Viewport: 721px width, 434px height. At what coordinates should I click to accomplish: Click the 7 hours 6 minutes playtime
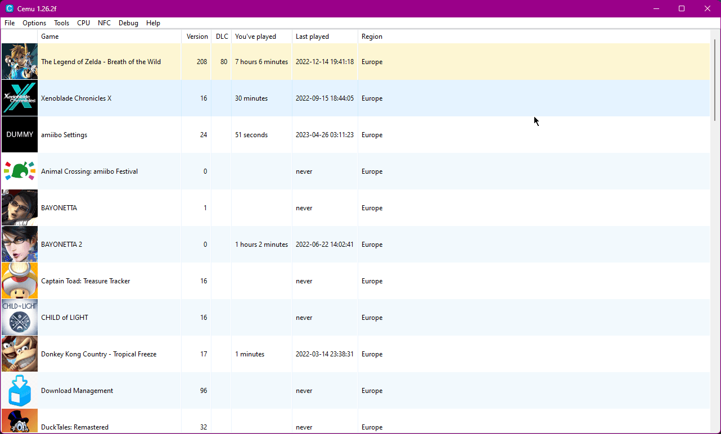pyautogui.click(x=262, y=62)
